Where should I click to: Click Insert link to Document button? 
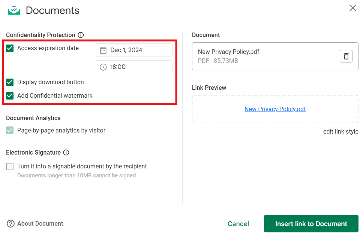click(x=311, y=224)
